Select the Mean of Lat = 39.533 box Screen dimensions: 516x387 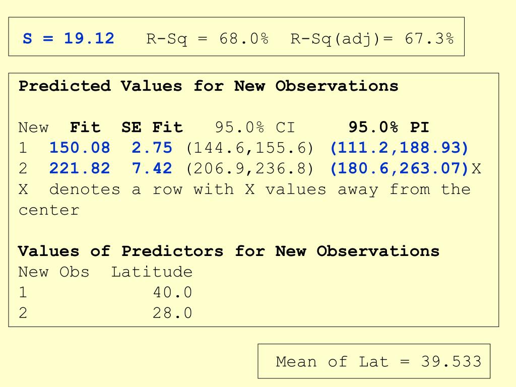[x=374, y=361]
